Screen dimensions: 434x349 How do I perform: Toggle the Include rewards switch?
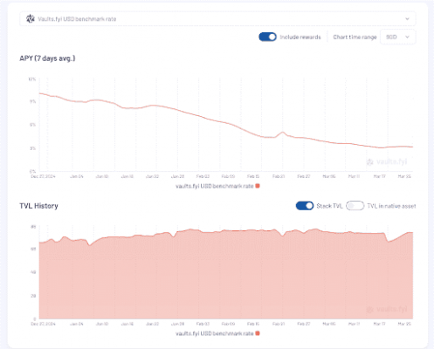(267, 37)
